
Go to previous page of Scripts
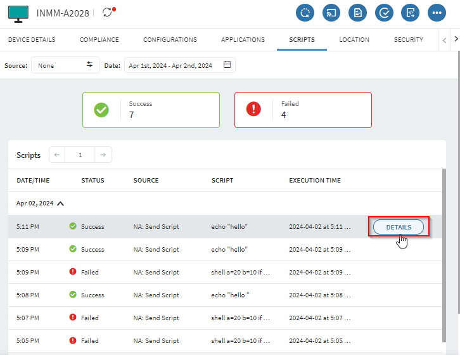click(x=57, y=155)
